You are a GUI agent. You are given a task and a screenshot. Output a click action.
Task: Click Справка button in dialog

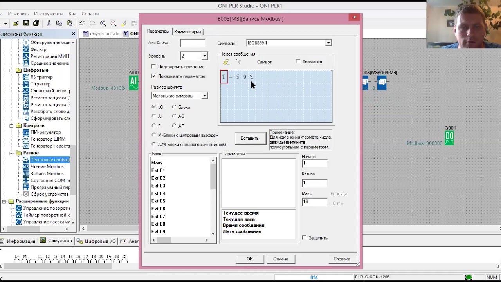click(x=342, y=259)
